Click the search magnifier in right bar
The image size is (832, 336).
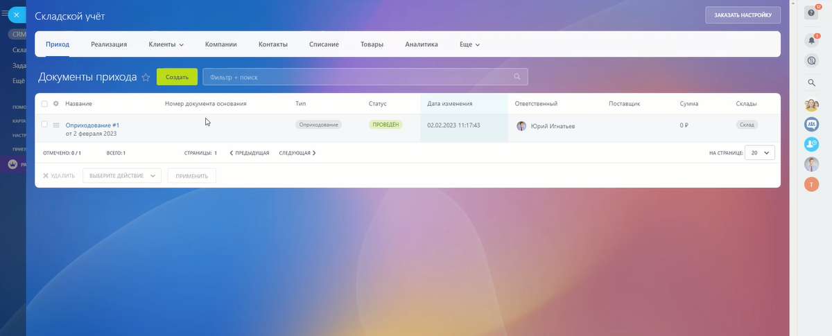(x=812, y=83)
